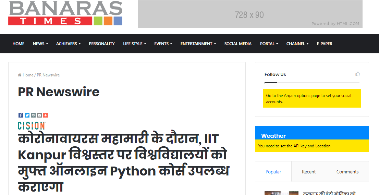Expand the Achievers dropdown menu

(68, 44)
